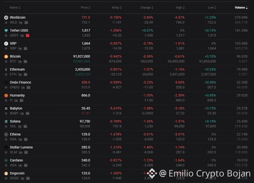Toggle the favorite star for XRP

[x=6, y=48]
